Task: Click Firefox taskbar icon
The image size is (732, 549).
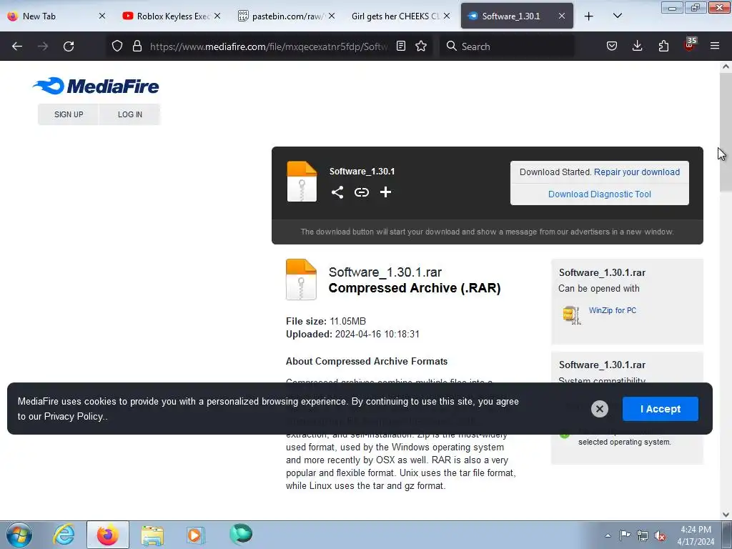Action: pyautogui.click(x=107, y=535)
